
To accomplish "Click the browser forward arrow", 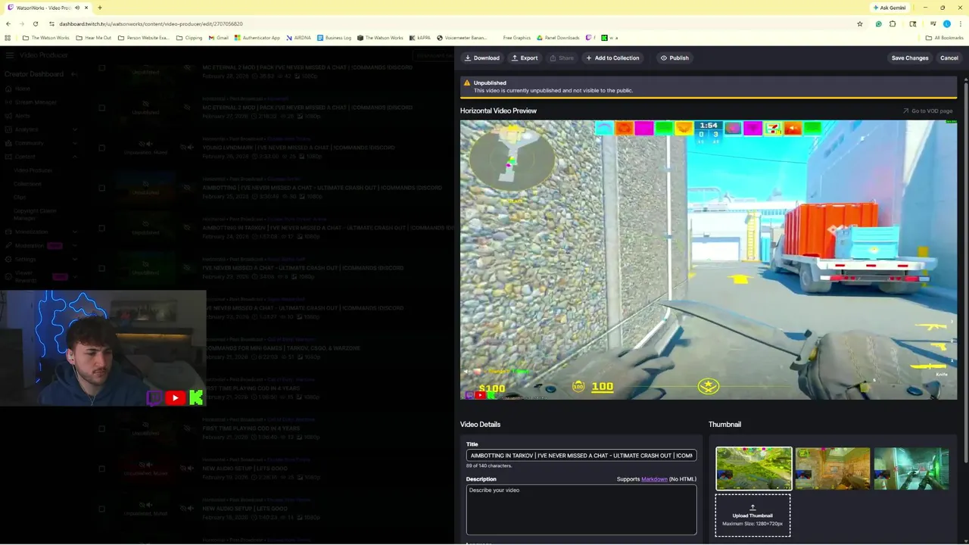I will (22, 23).
